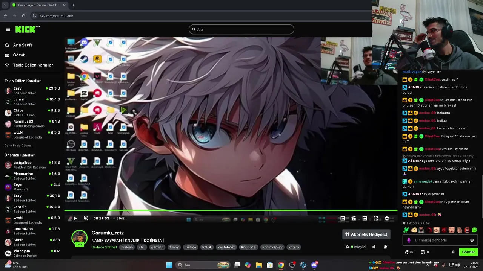Toggle theater mode
Viewport: 483px width, 271px height.
pyautogui.click(x=365, y=218)
